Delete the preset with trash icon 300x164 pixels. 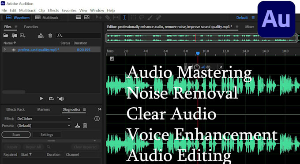[85, 125]
